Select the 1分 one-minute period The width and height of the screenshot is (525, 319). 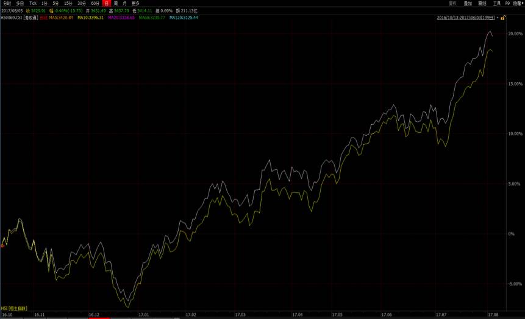45,3
